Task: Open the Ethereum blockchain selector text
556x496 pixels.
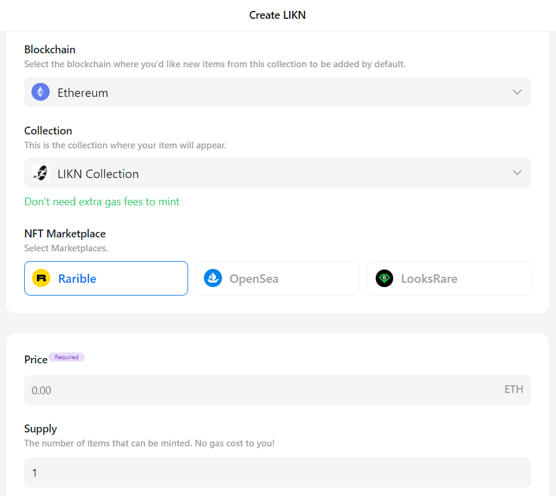Action: (83, 93)
